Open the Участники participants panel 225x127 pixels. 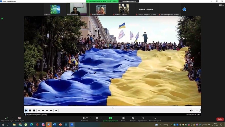(x=84, y=119)
